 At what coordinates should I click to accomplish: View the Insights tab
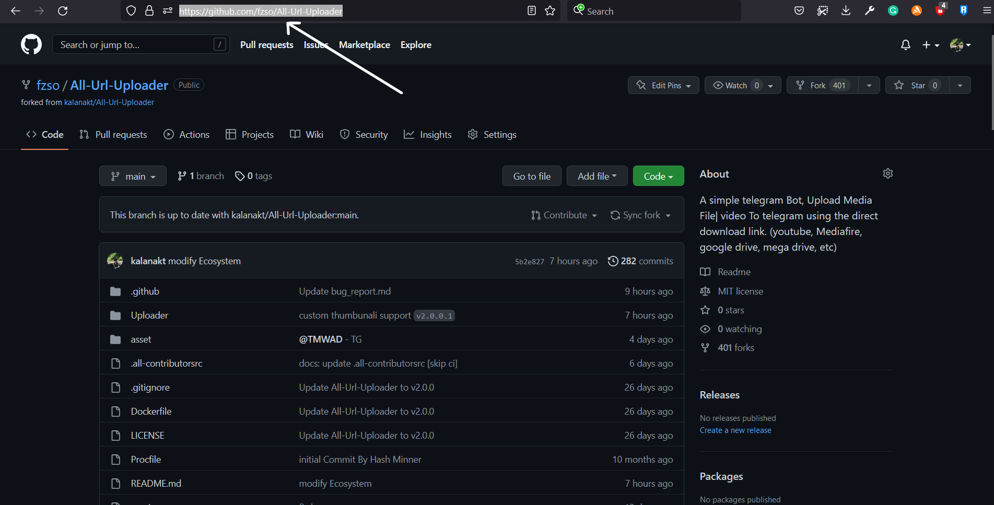coord(427,135)
